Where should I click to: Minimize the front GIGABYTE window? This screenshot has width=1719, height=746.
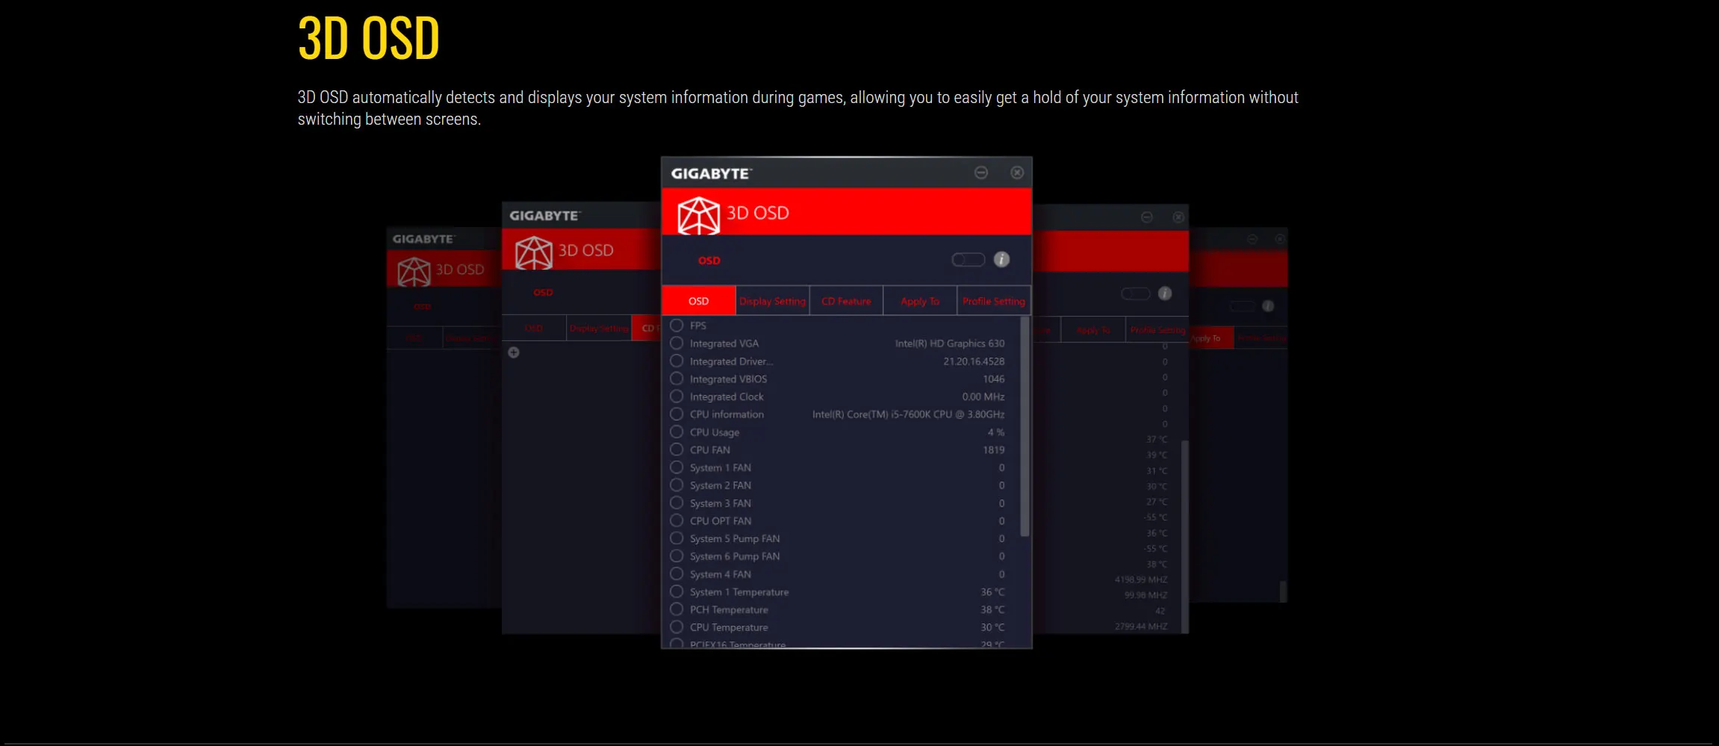pos(981,172)
